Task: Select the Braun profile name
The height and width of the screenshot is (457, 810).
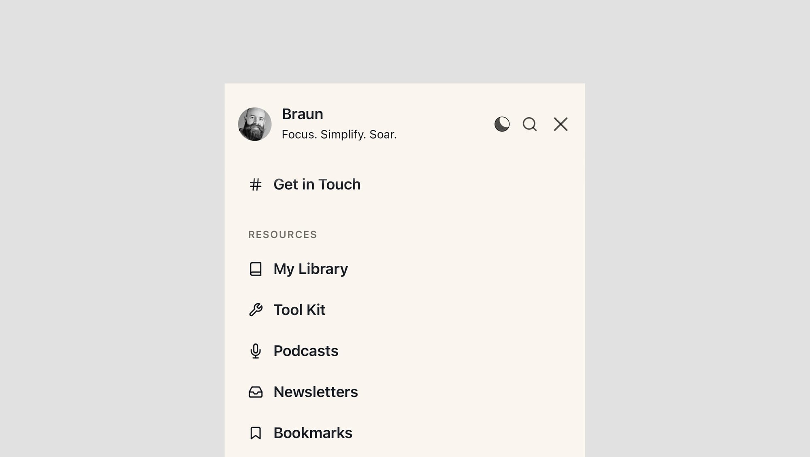Action: point(302,114)
